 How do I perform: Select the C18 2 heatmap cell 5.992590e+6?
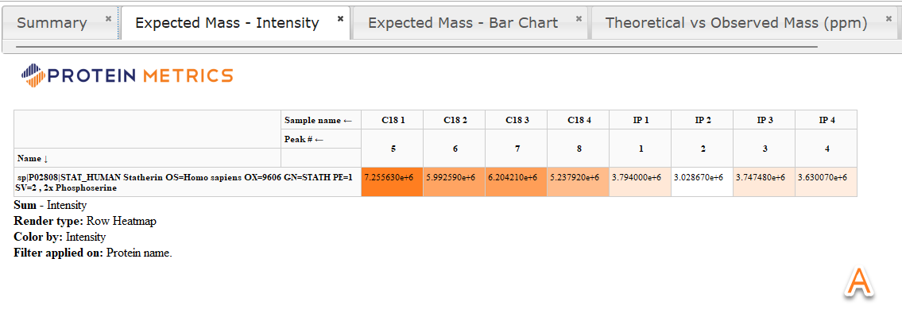(455, 182)
